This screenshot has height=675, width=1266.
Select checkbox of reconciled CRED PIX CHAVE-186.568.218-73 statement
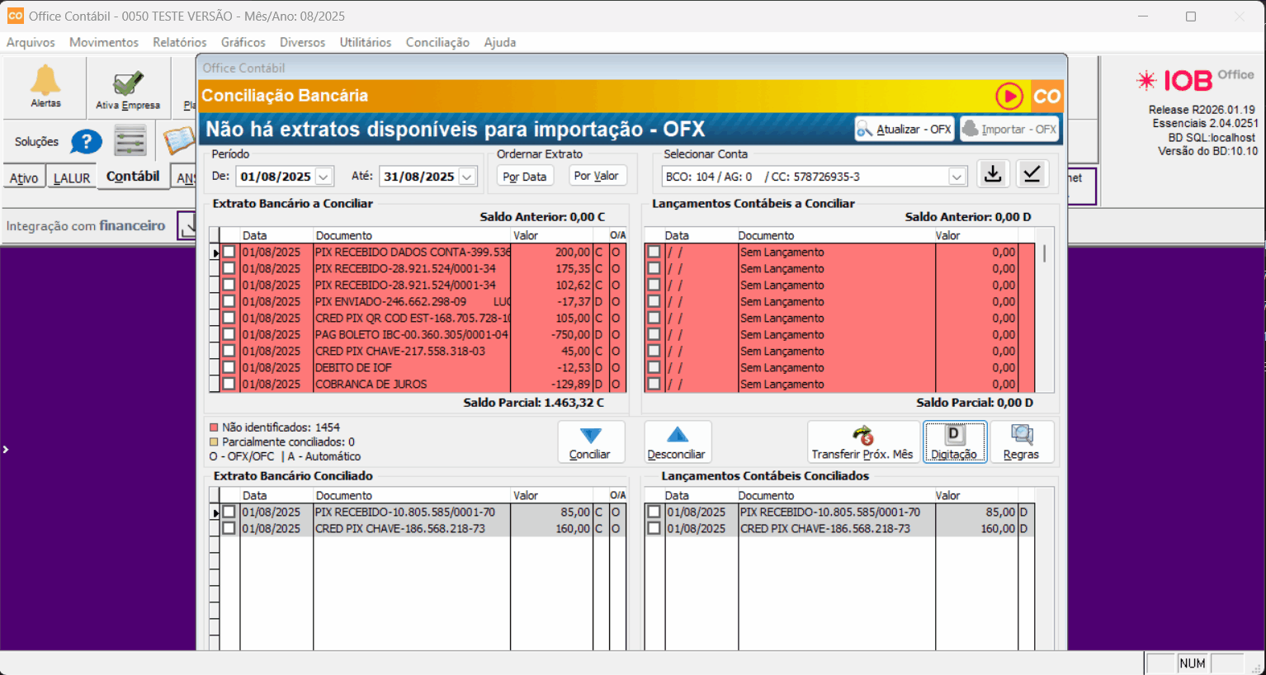click(229, 529)
